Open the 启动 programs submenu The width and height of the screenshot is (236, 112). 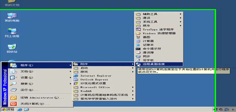[x=104, y=68]
